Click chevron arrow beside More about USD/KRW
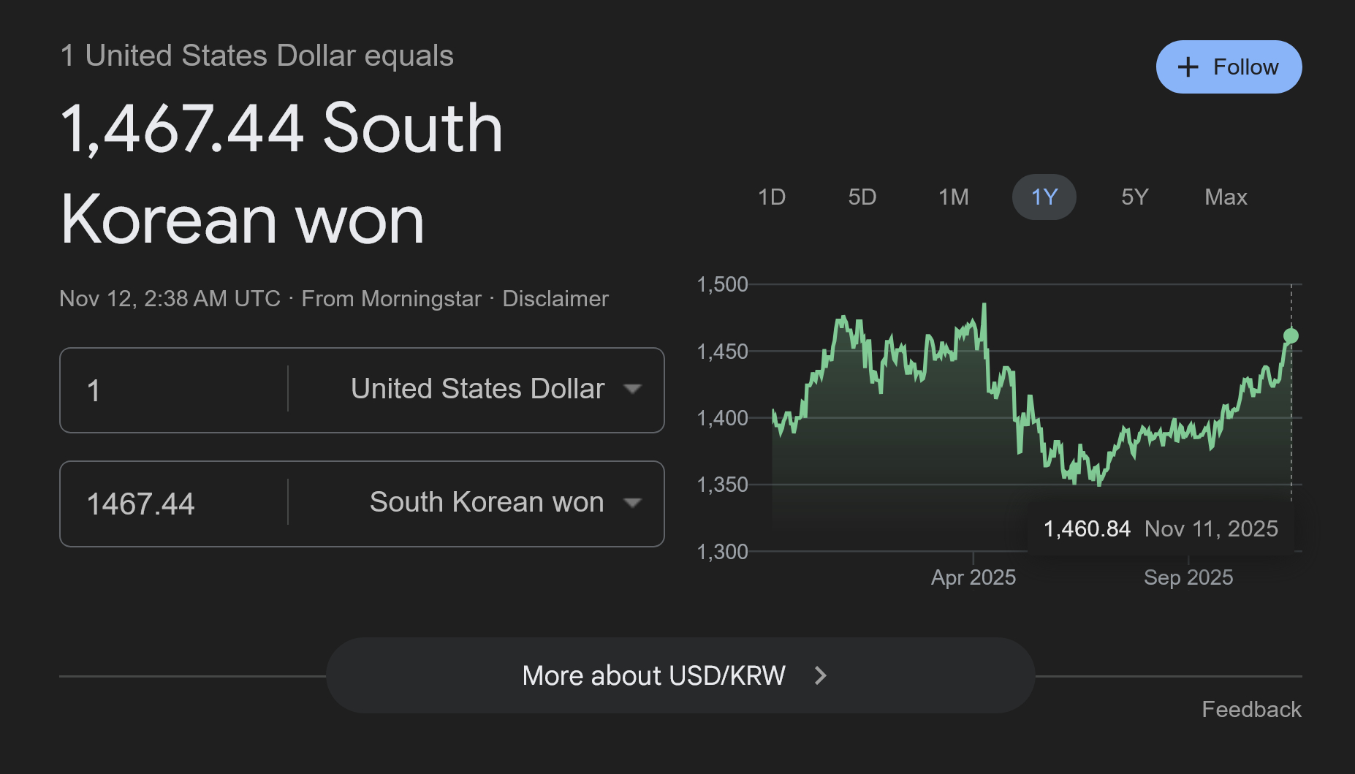This screenshot has height=774, width=1355. click(821, 675)
